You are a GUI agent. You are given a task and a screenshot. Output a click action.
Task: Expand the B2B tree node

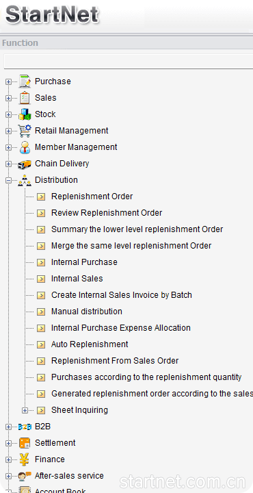pyautogui.click(x=8, y=427)
